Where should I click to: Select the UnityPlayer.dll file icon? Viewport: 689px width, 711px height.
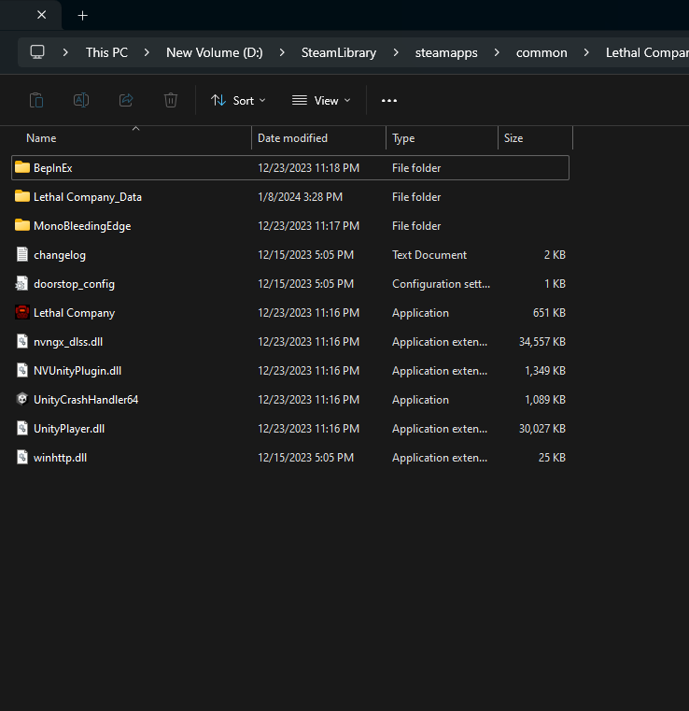(x=22, y=429)
